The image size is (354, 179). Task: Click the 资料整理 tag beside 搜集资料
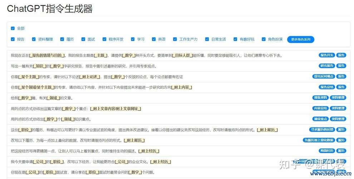click(338, 98)
